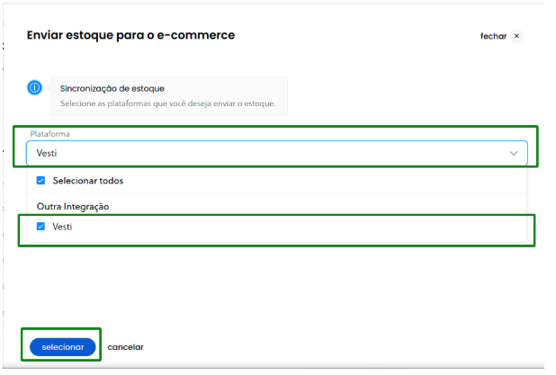Toggle the Vesti checkbox option
The height and width of the screenshot is (375, 556).
pyautogui.click(x=40, y=227)
